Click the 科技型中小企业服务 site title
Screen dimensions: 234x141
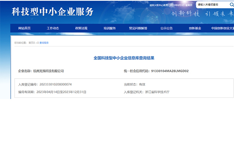[x=53, y=12]
